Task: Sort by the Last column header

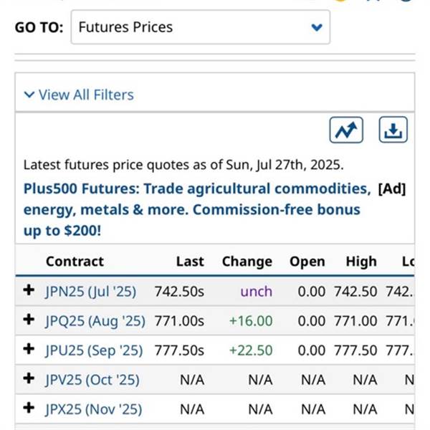Action: [x=190, y=262]
